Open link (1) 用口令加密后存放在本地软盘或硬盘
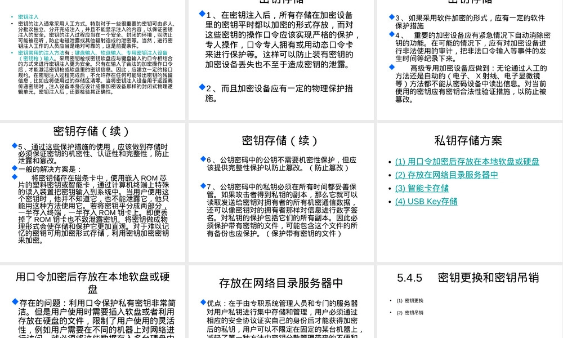Viewport: 563px width, 338px height. pos(467,162)
